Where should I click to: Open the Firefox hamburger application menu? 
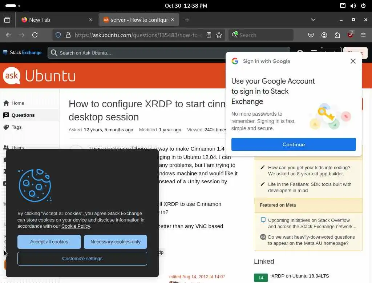tap(363, 35)
